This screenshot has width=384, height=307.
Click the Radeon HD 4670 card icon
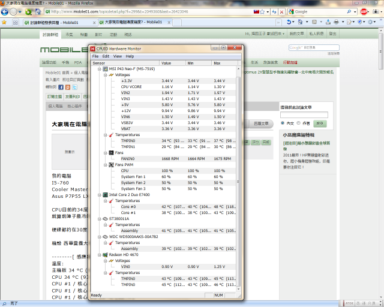coord(106,255)
